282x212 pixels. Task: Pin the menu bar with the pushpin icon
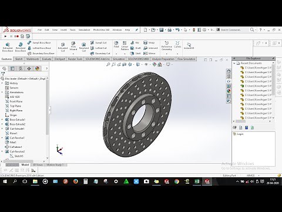[x=137, y=30]
